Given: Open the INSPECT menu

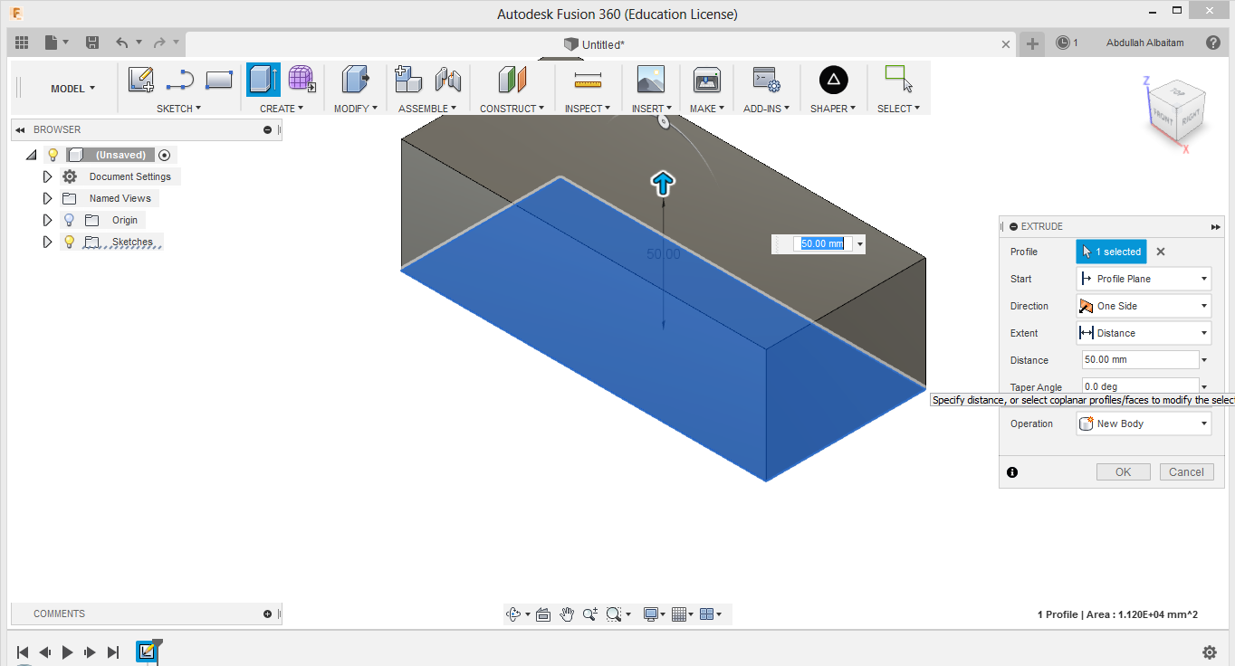Looking at the screenshot, I should point(588,109).
